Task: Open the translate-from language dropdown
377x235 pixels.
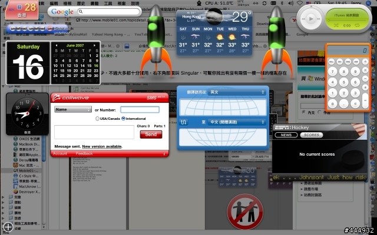Action: pos(237,92)
